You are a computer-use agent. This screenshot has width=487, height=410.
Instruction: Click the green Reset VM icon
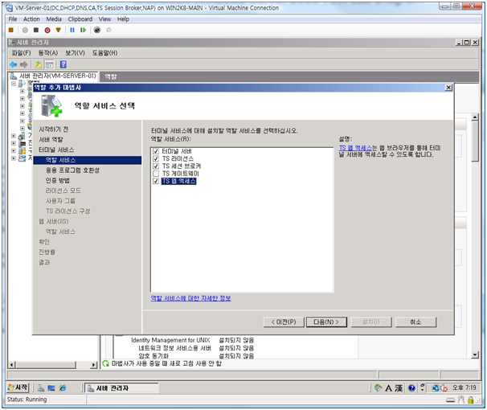83,30
